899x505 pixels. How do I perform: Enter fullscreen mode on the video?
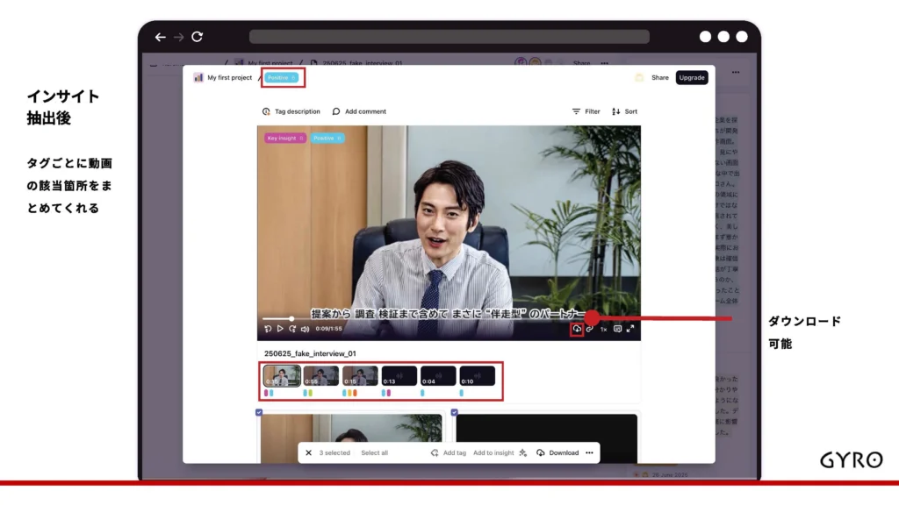pos(630,329)
